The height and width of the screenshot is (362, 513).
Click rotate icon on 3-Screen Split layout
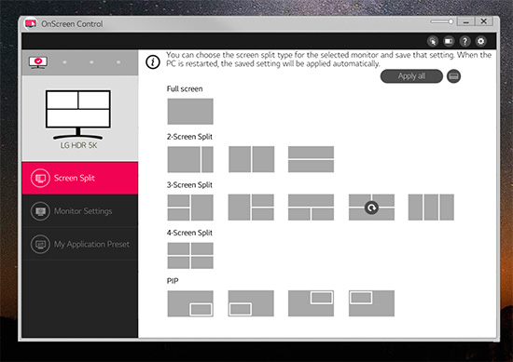pyautogui.click(x=371, y=208)
